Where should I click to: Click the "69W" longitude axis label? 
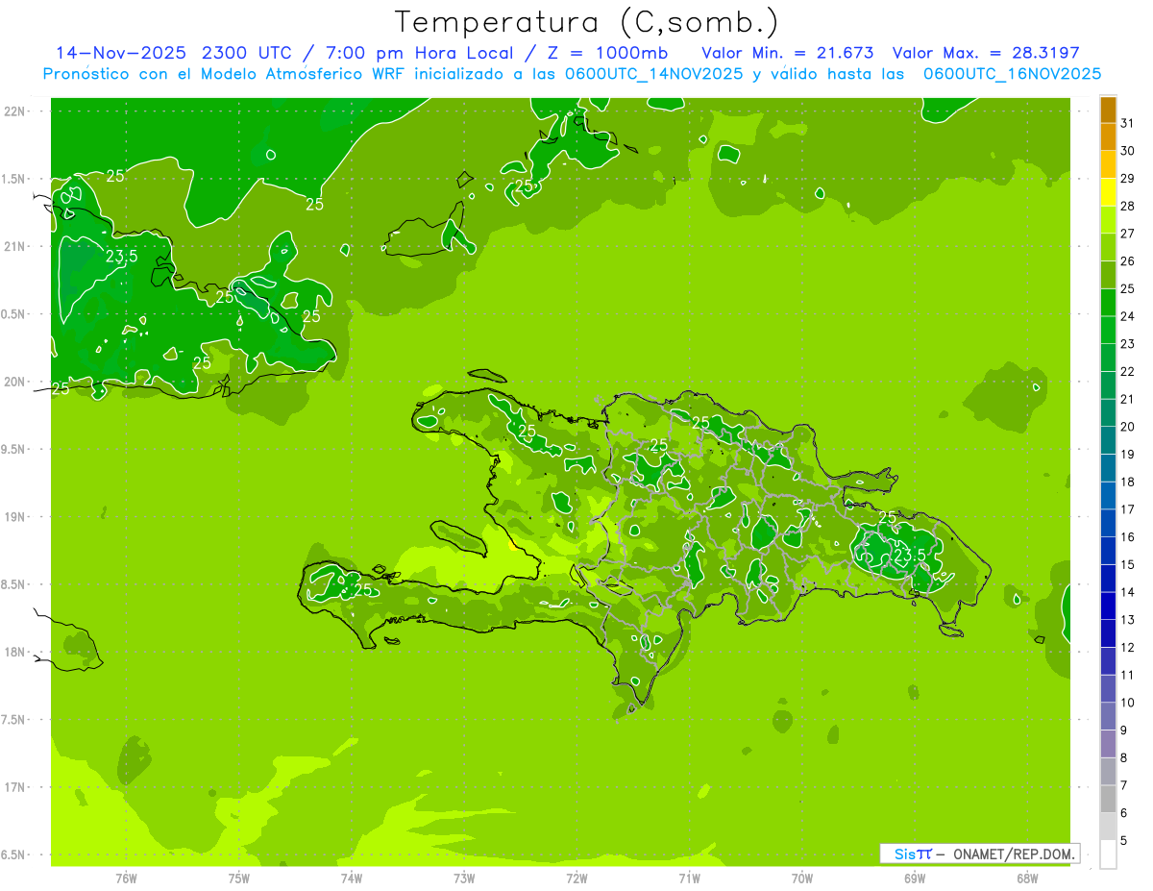(x=915, y=878)
